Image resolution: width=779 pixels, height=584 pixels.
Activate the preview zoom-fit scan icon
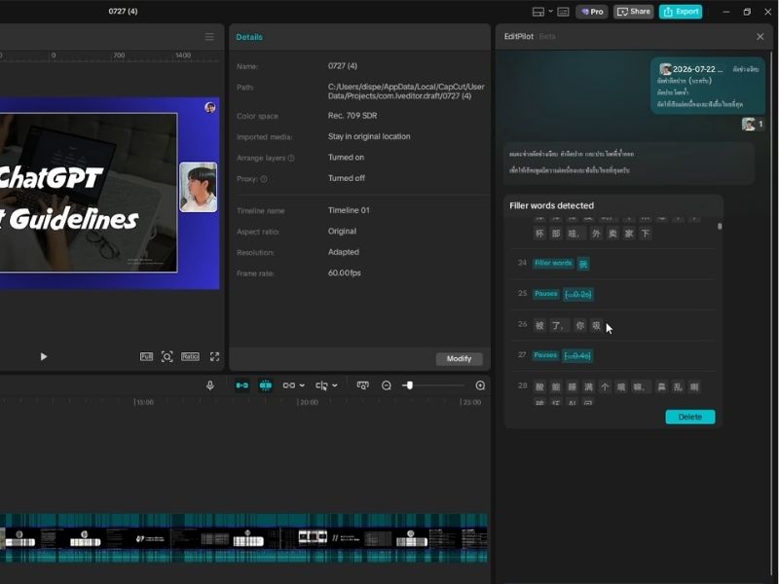(x=167, y=356)
